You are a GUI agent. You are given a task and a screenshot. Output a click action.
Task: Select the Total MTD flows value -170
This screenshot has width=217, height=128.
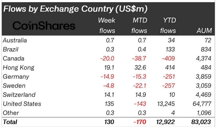(140, 122)
